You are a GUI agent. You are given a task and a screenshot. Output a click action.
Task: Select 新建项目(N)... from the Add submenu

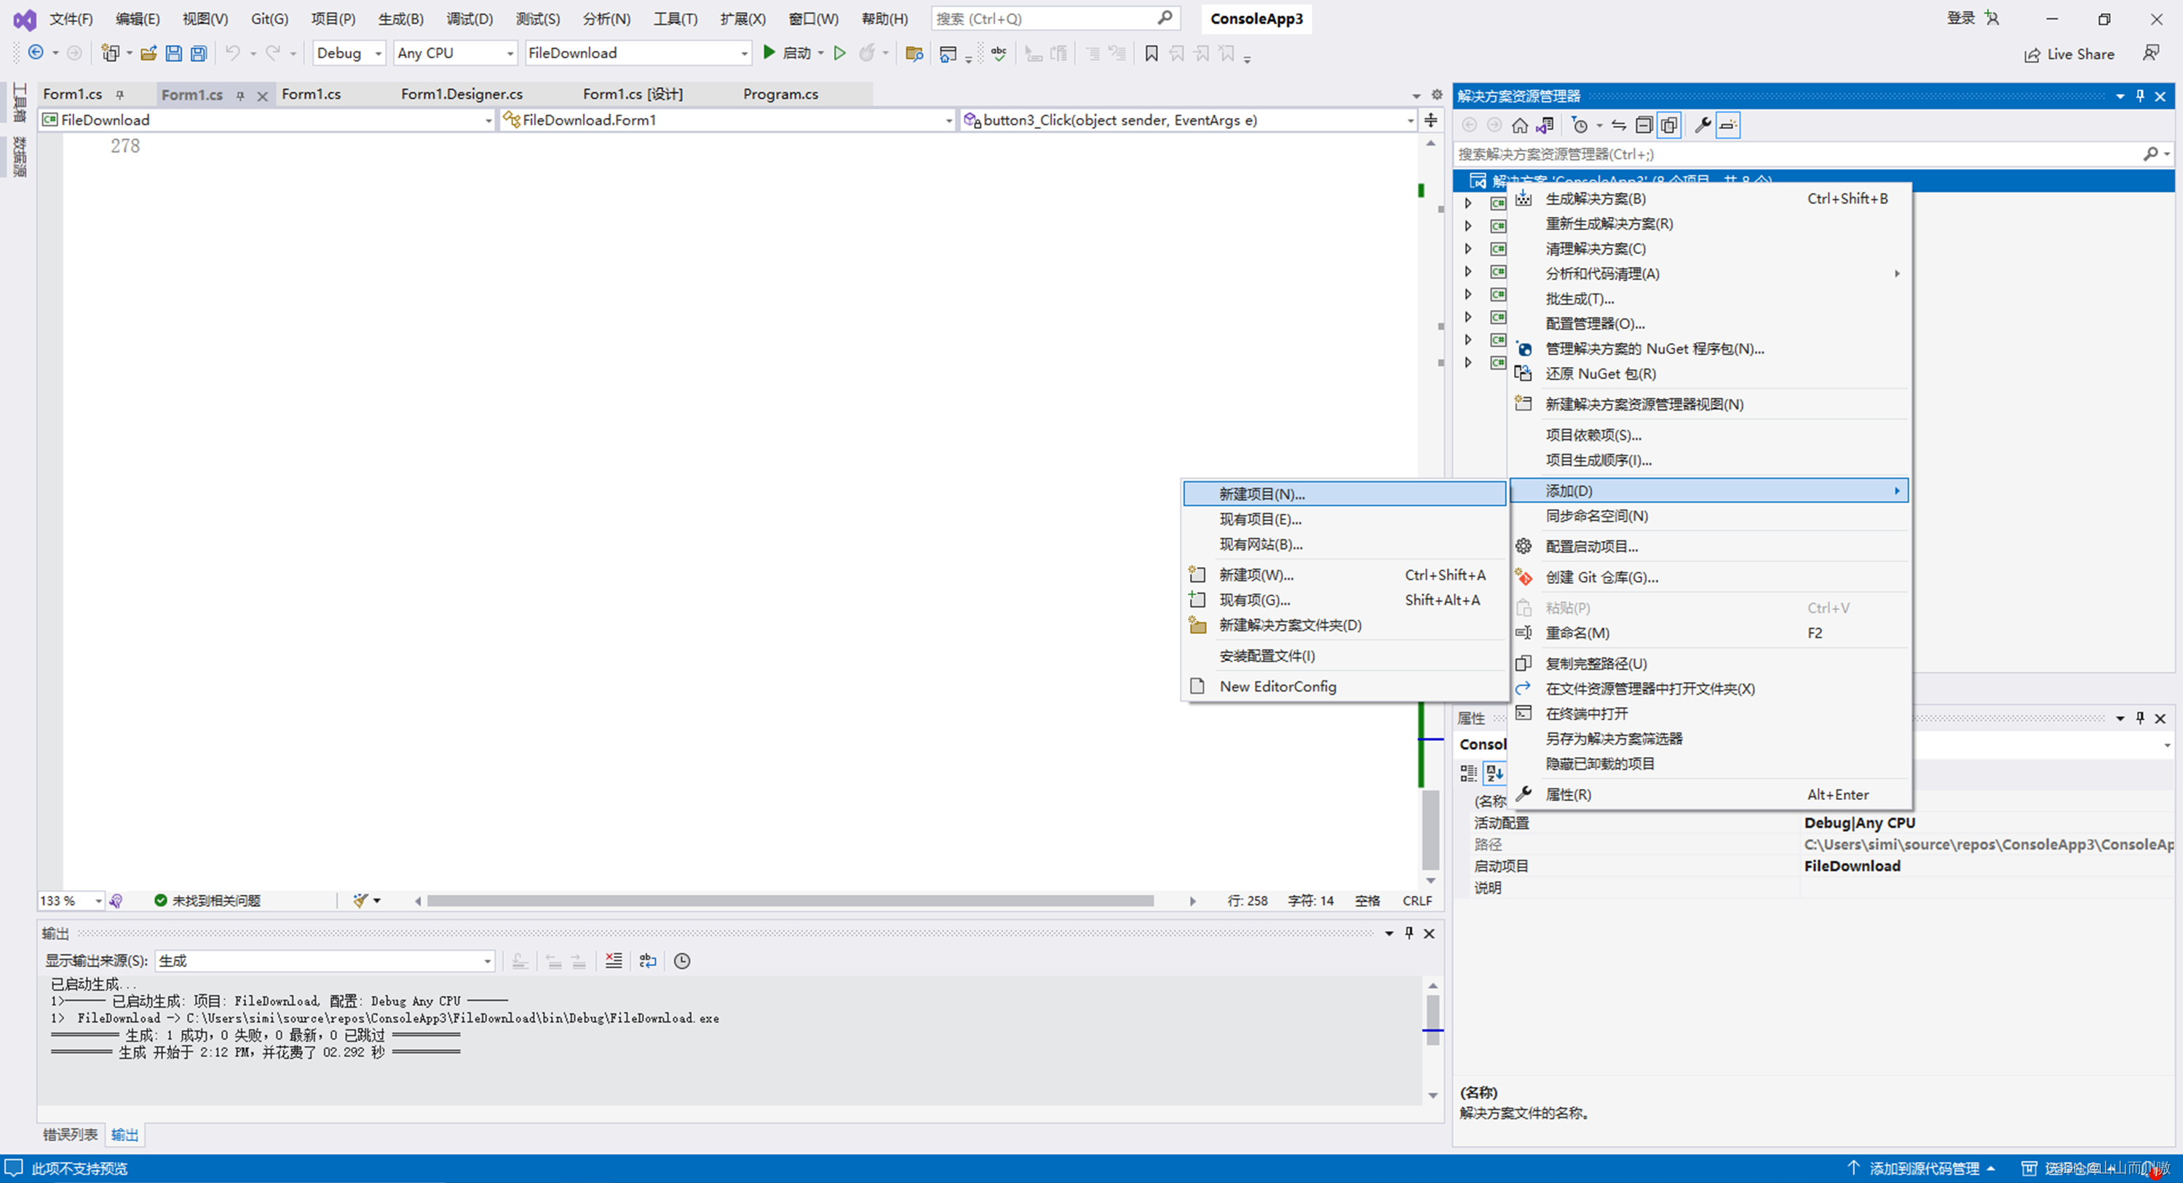click(1261, 494)
